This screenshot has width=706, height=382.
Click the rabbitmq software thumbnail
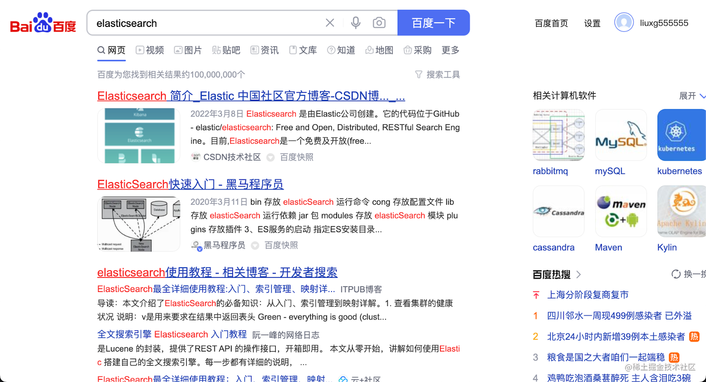[x=559, y=135]
